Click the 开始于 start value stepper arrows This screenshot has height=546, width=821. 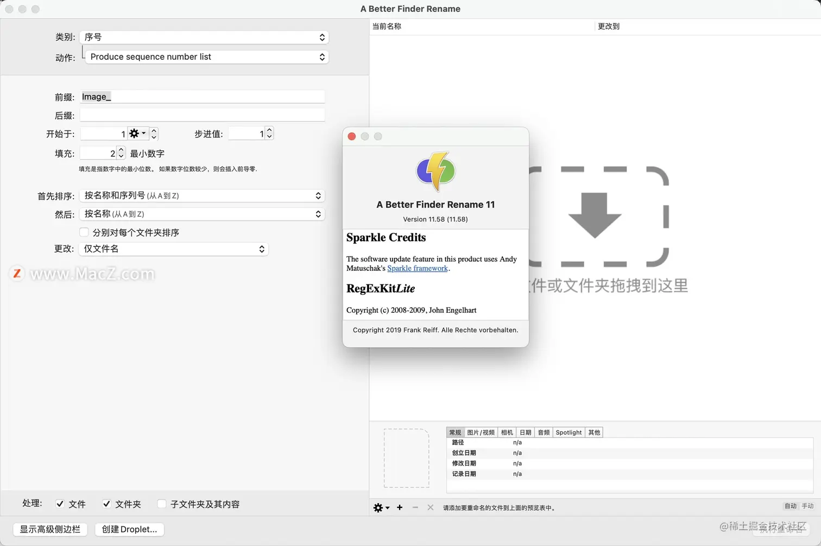[x=154, y=134]
